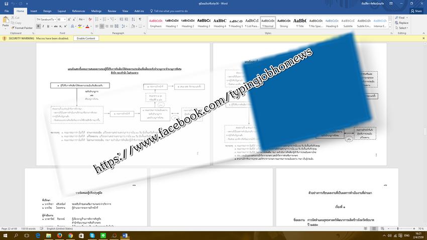Click the Share button
This screenshot has height=240, width=427.
416,11
